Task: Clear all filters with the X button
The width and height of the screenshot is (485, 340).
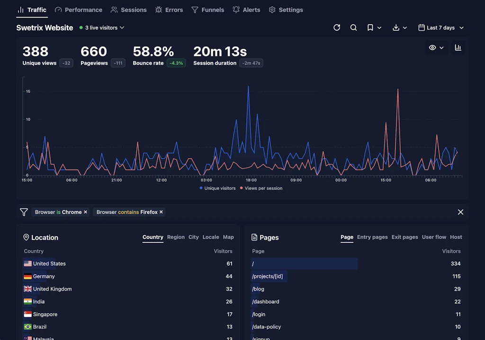Action: 460,212
